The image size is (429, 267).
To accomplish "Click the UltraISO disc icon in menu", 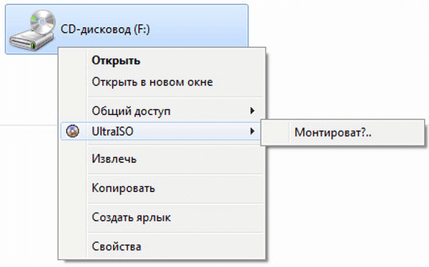I will [73, 131].
